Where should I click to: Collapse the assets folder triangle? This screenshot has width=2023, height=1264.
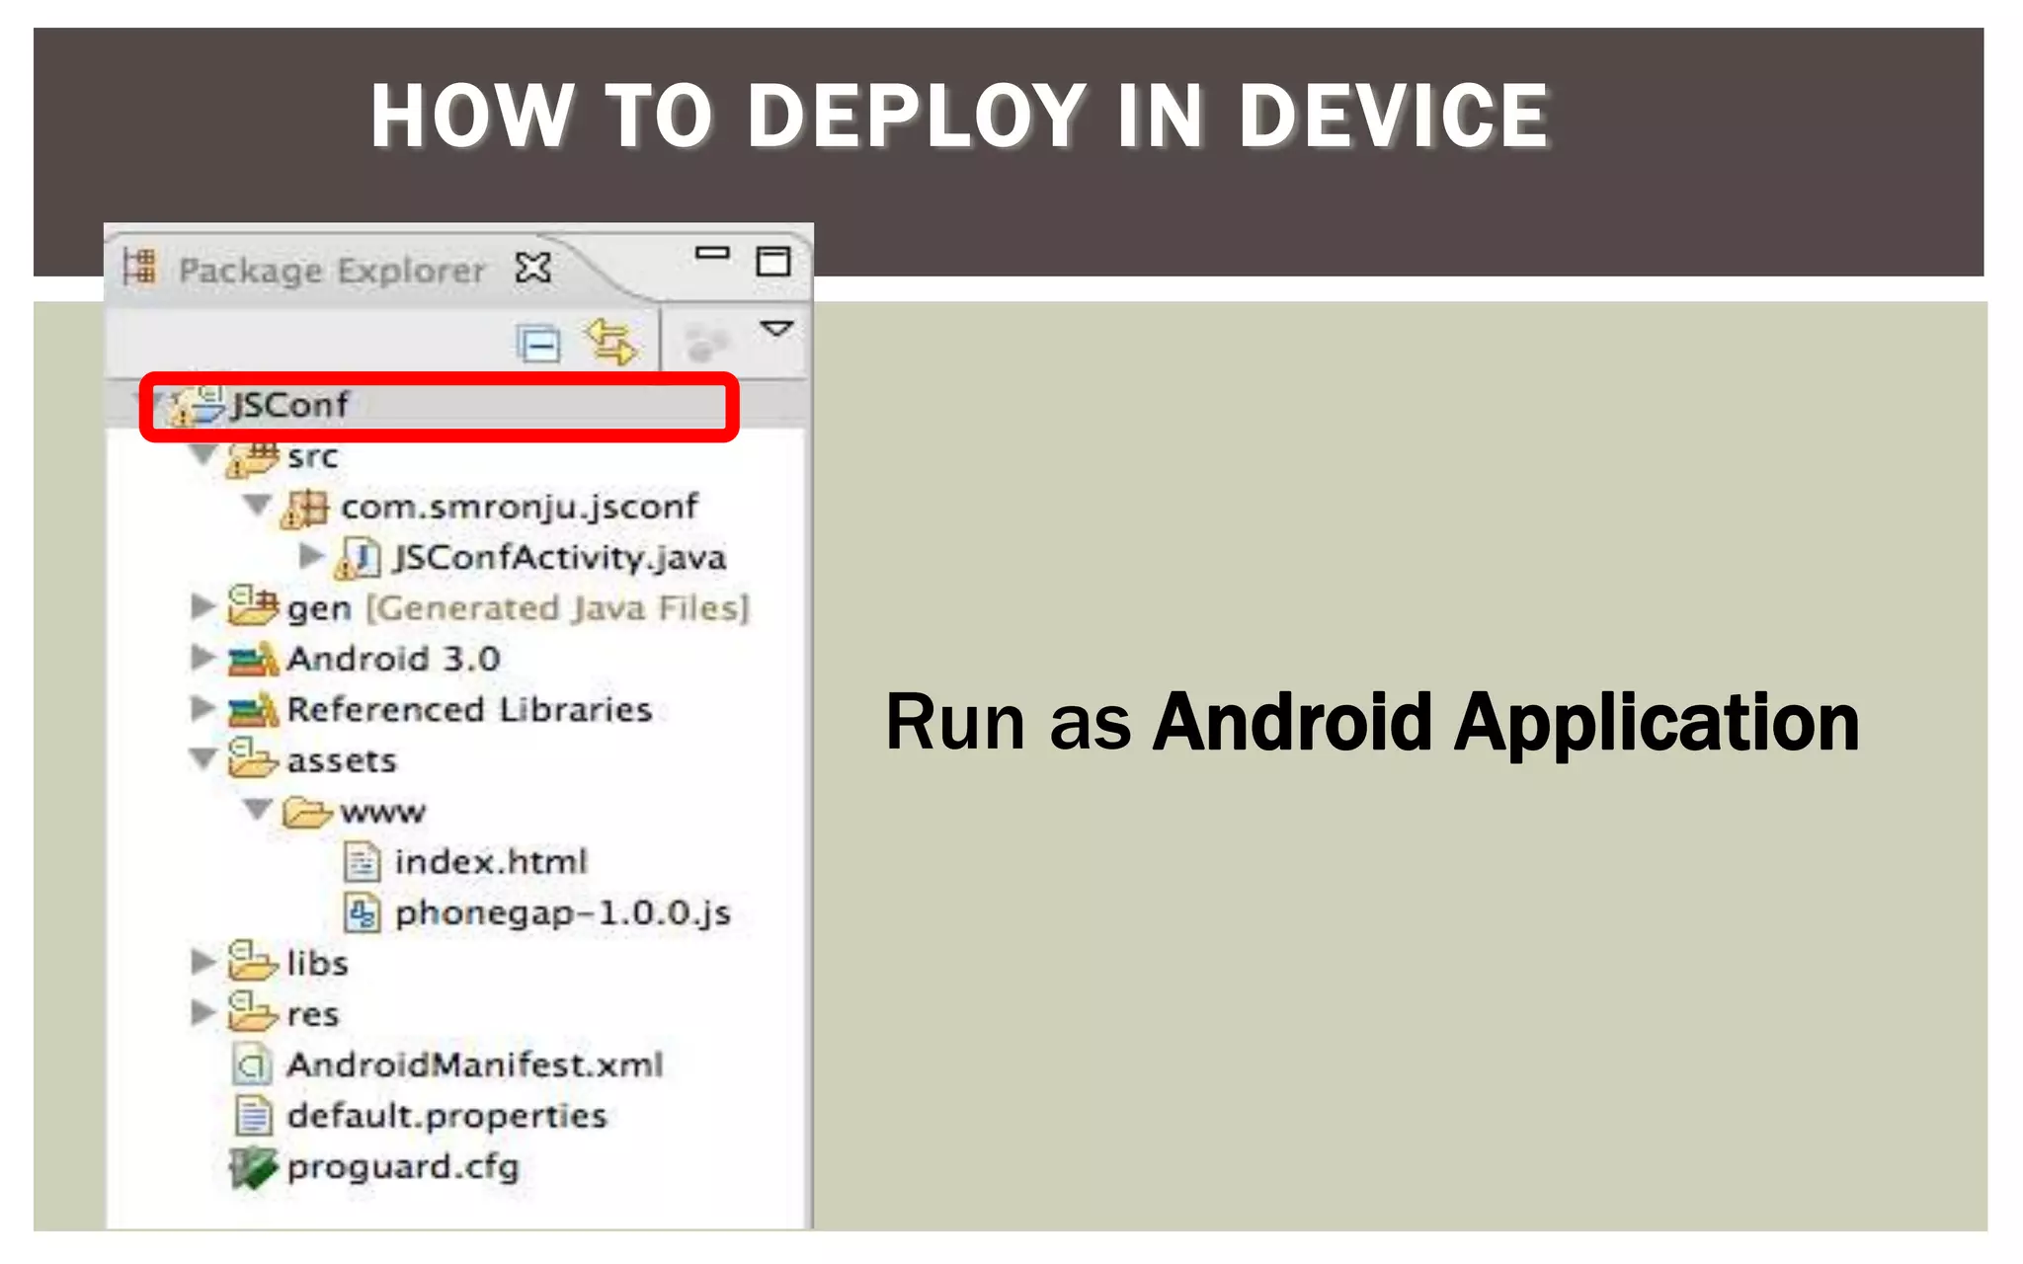pos(203,758)
